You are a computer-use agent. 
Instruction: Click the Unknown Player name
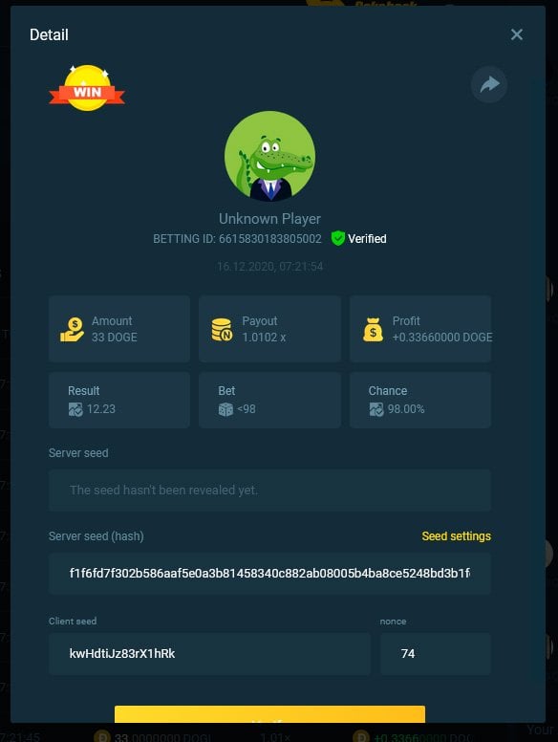(269, 219)
